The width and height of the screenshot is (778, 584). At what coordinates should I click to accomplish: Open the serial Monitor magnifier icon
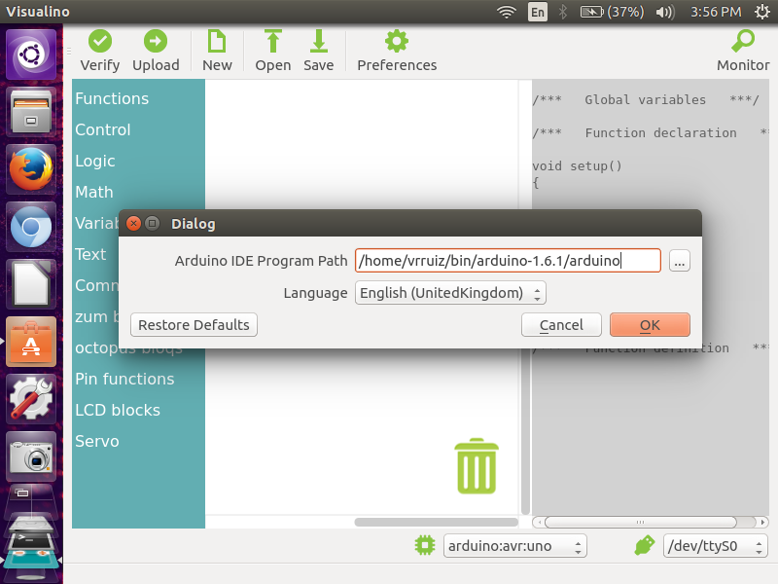click(743, 41)
